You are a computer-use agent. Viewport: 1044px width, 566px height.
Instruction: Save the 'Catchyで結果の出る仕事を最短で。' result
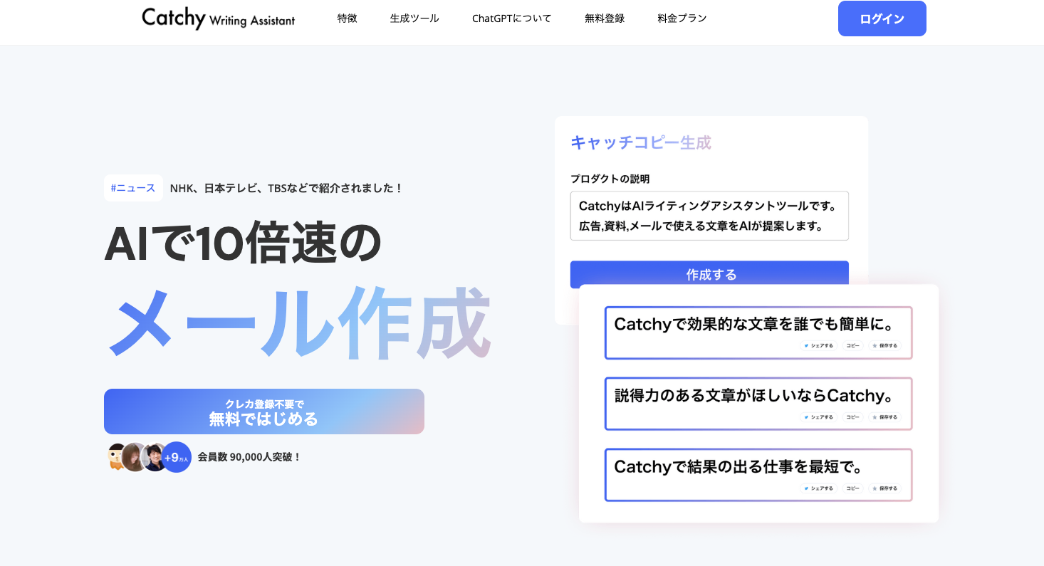tap(885, 488)
